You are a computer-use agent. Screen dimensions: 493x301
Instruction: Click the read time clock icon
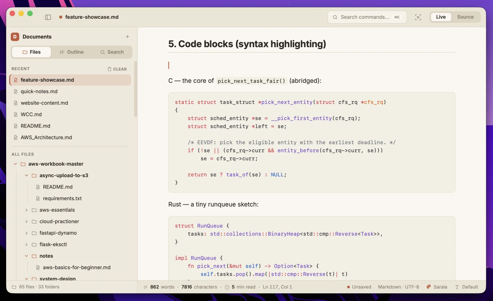(227, 287)
